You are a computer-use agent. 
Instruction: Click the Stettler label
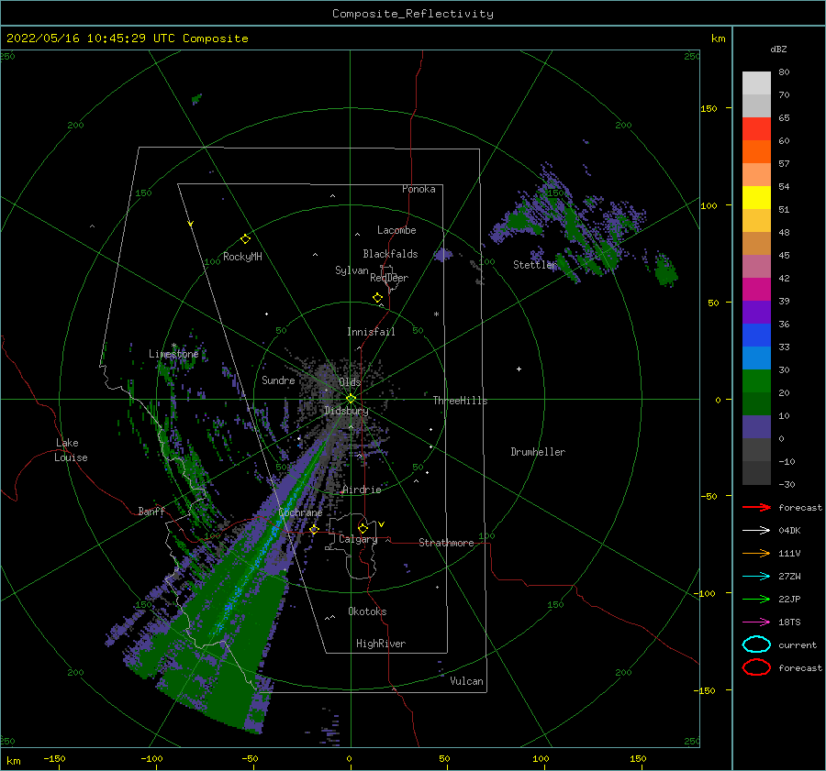(535, 265)
